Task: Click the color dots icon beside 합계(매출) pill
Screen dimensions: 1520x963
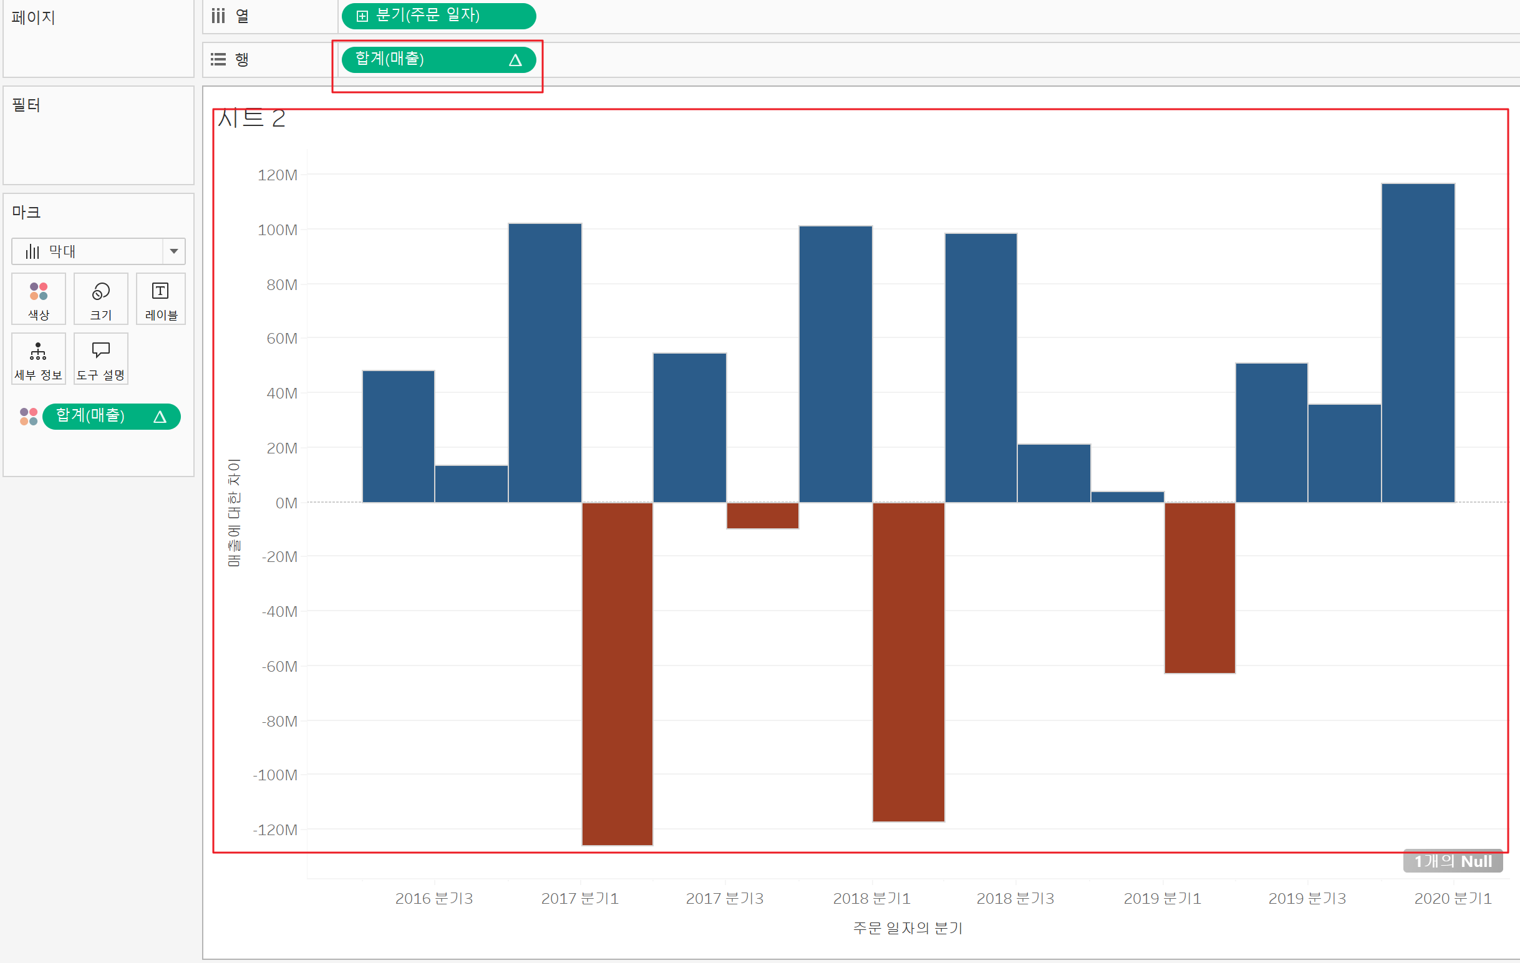Action: point(29,417)
